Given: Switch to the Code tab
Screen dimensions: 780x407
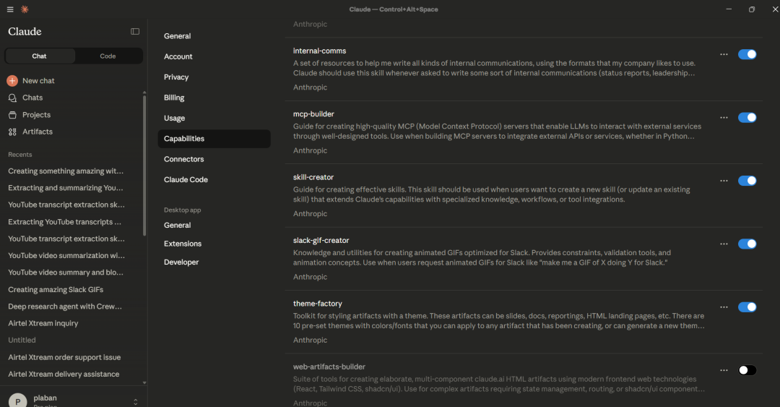Looking at the screenshot, I should 108,56.
